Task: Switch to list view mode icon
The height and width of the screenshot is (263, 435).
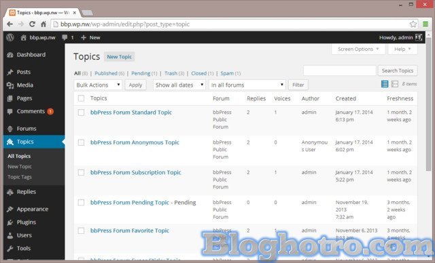Action: [385, 84]
